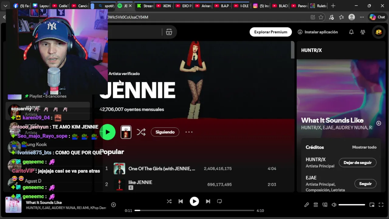Click main page vertical scrollbar
Image resolution: width=389 pixels, height=219 pixels.
[293, 50]
